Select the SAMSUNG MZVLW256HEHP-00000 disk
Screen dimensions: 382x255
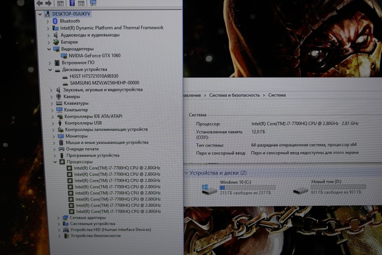pos(104,83)
